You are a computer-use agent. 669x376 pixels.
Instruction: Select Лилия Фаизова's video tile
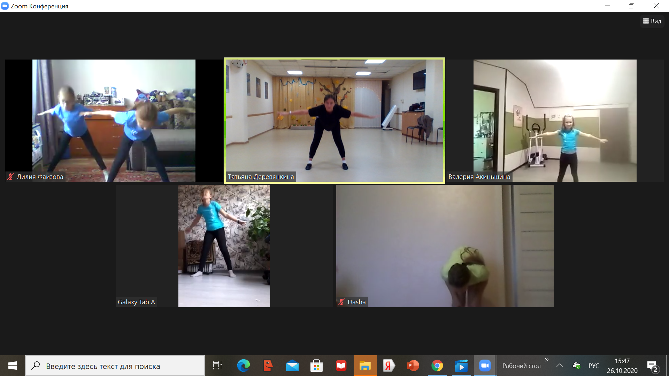[114, 120]
